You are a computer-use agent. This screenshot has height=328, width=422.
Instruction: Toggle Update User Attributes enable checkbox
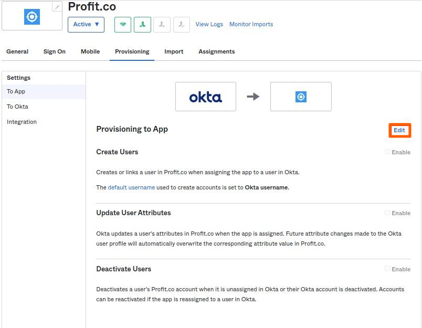(x=387, y=213)
